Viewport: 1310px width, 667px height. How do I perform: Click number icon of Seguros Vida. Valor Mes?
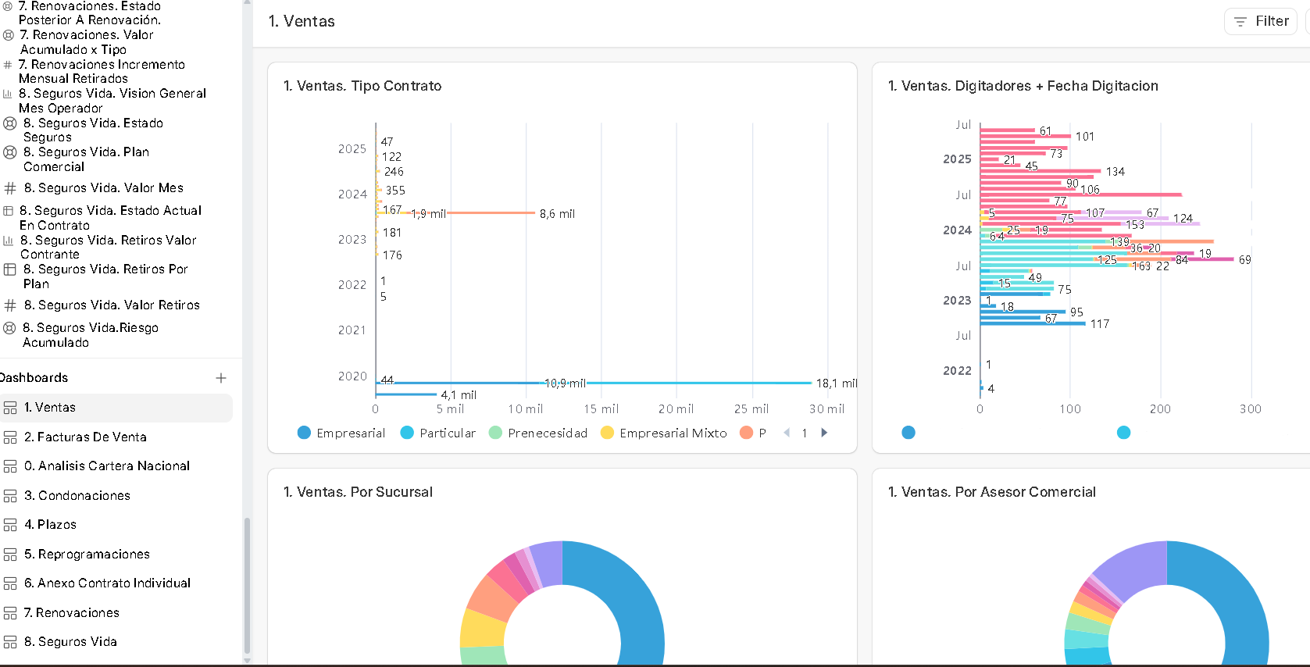tap(10, 188)
